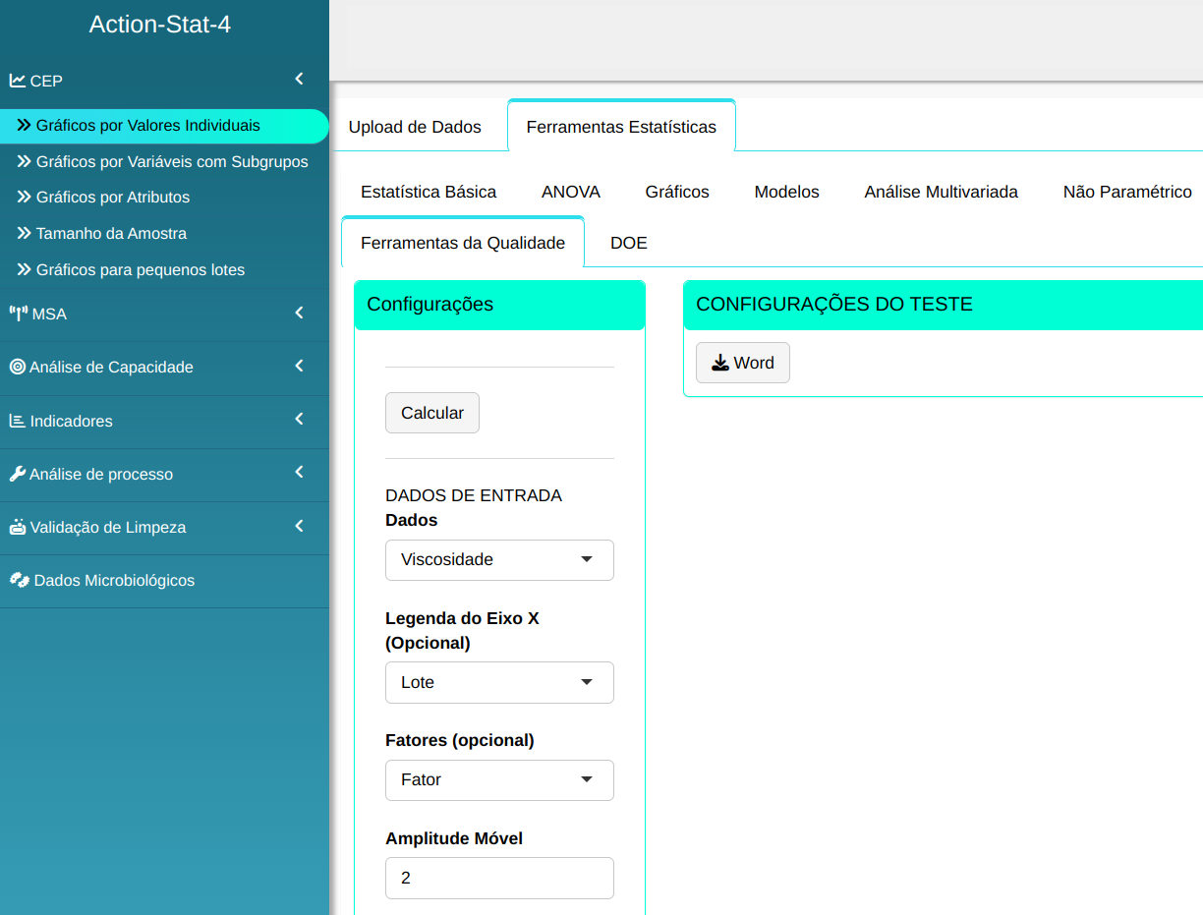Open the Legenda do Eixo X dropdown
Image resolution: width=1203 pixels, height=915 pixels.
tap(499, 682)
